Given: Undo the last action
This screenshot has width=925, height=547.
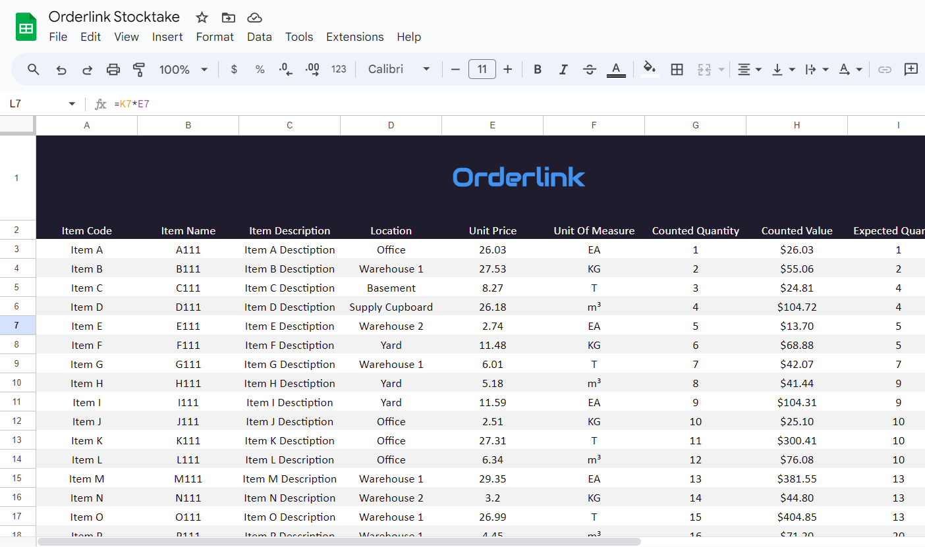Looking at the screenshot, I should point(61,69).
